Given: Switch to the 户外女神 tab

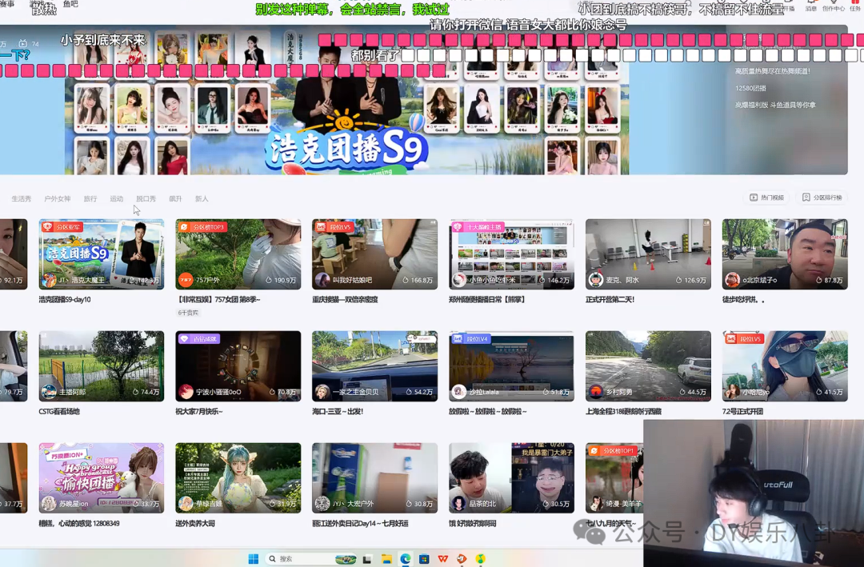Looking at the screenshot, I should coord(58,199).
